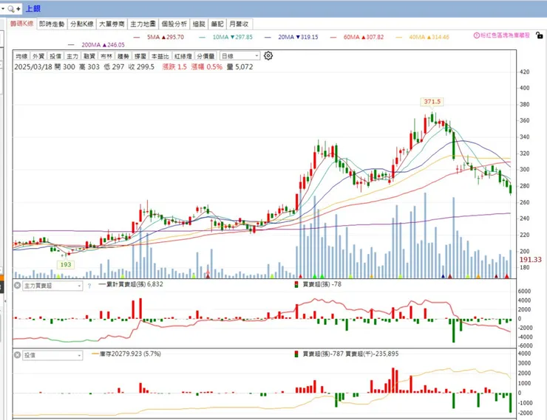Click the 191.33 red price value
Image resolution: width=547 pixels, height=420 pixels.
[530, 259]
